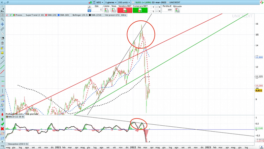Select the ellipse drawing tool
Viewport: 264px width, 149px height.
point(2,134)
